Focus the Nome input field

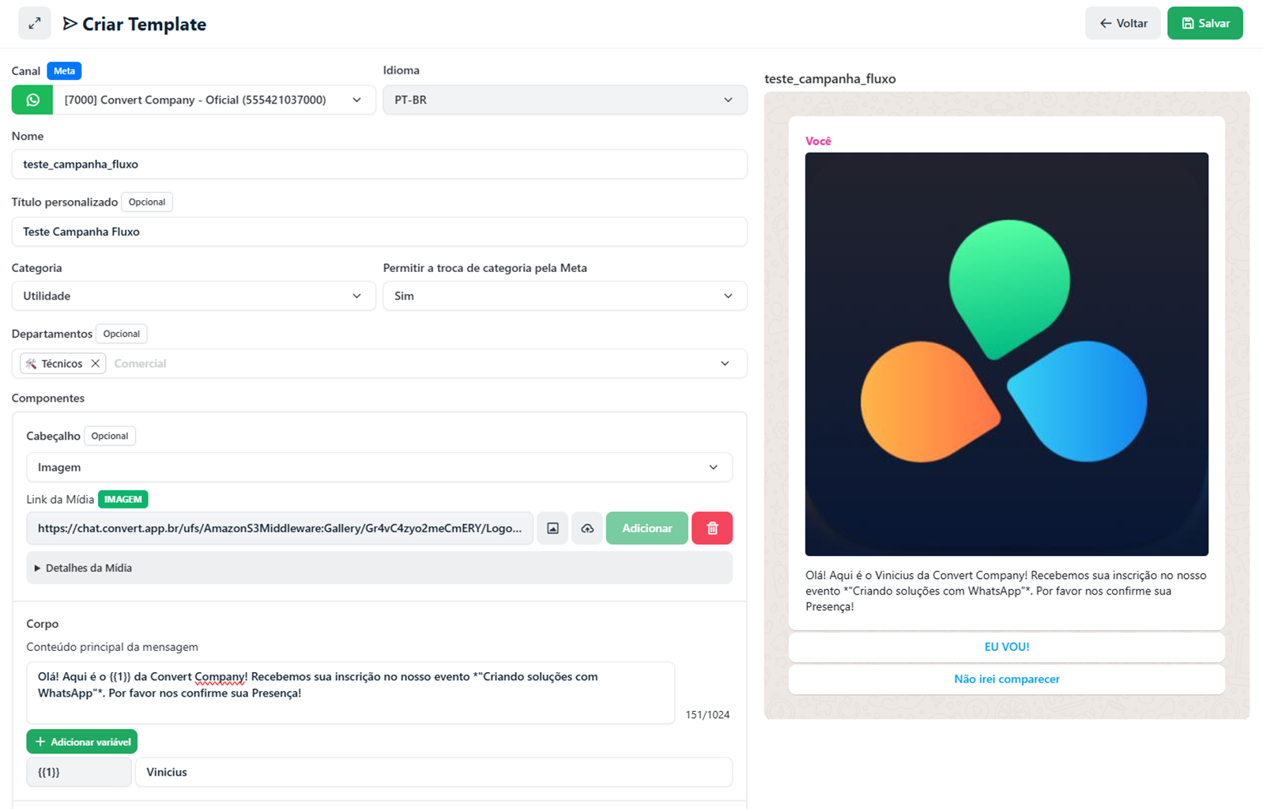click(379, 164)
